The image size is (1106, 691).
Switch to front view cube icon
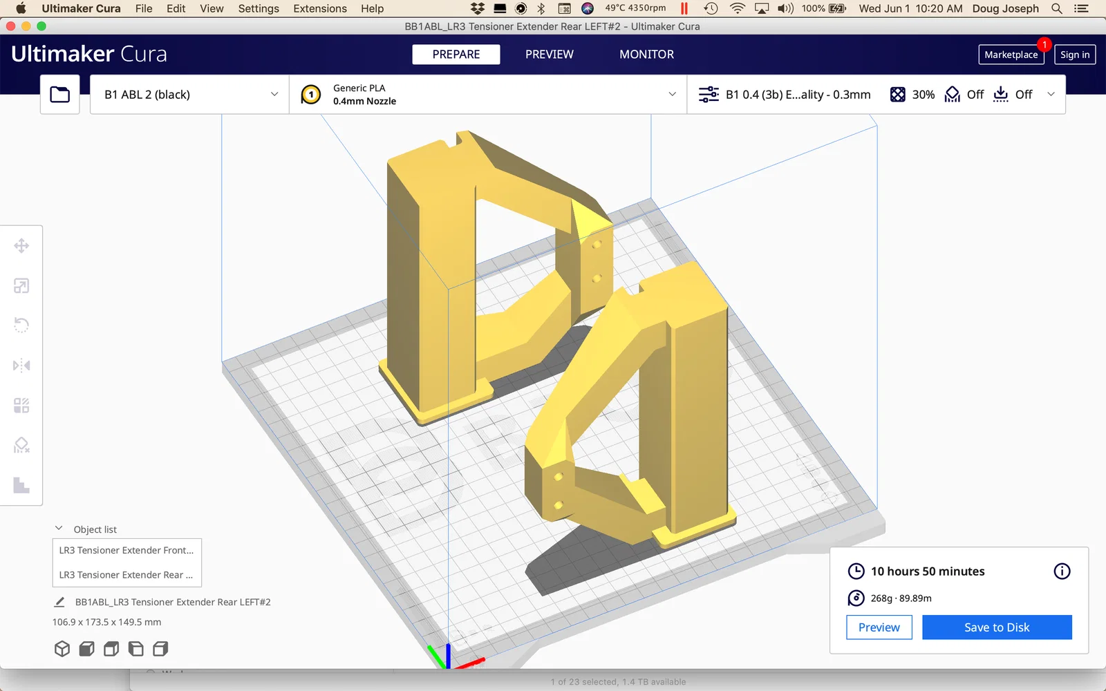click(x=86, y=649)
